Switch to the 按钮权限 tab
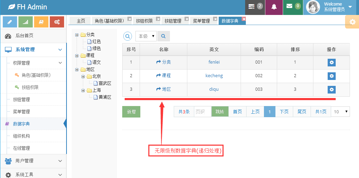Screen dimensions: 359x178 coord(144,21)
